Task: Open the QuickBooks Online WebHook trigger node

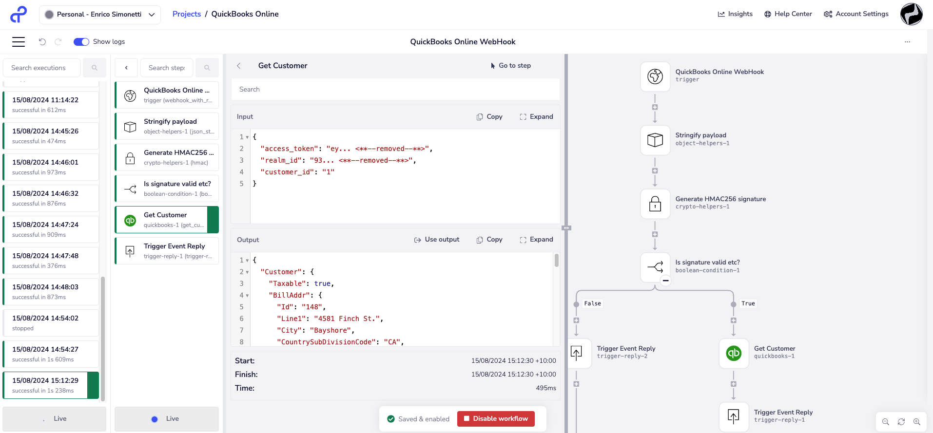Action: (x=655, y=76)
